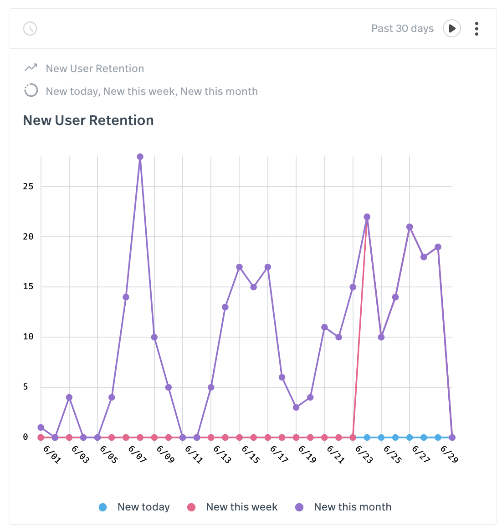Hide the New this week series

tap(242, 507)
